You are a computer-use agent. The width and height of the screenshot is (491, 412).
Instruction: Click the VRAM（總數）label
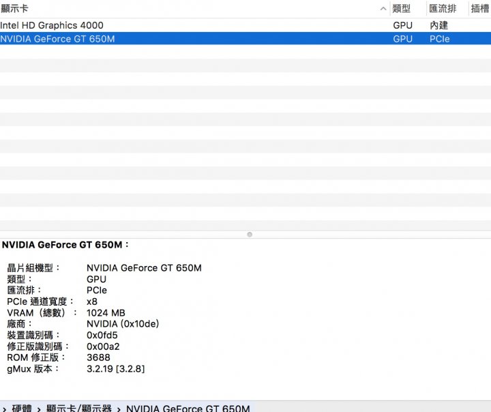click(x=42, y=312)
